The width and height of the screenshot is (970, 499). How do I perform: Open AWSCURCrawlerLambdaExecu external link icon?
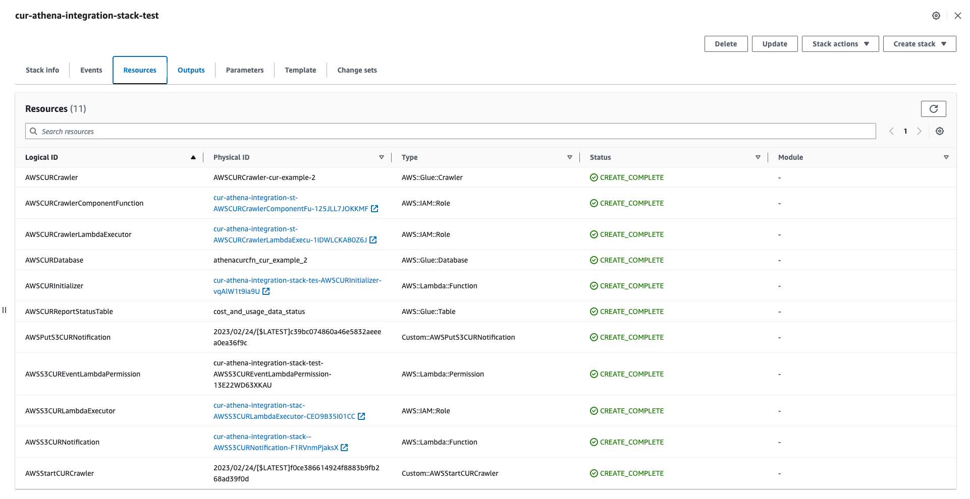[x=373, y=240]
